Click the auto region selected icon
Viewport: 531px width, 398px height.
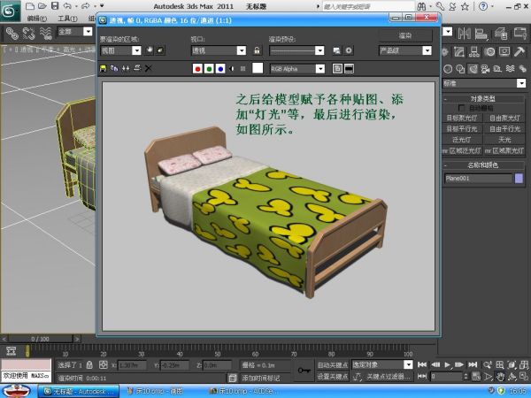pyautogui.click(x=160, y=50)
